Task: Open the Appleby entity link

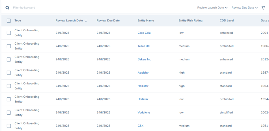Action: click(x=143, y=73)
